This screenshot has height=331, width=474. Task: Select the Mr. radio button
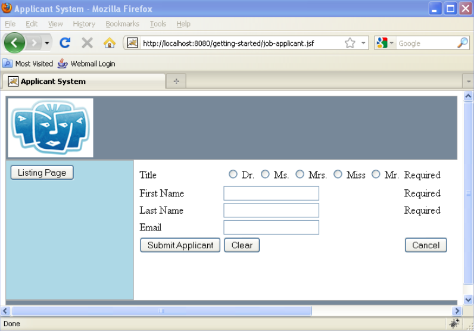click(376, 174)
